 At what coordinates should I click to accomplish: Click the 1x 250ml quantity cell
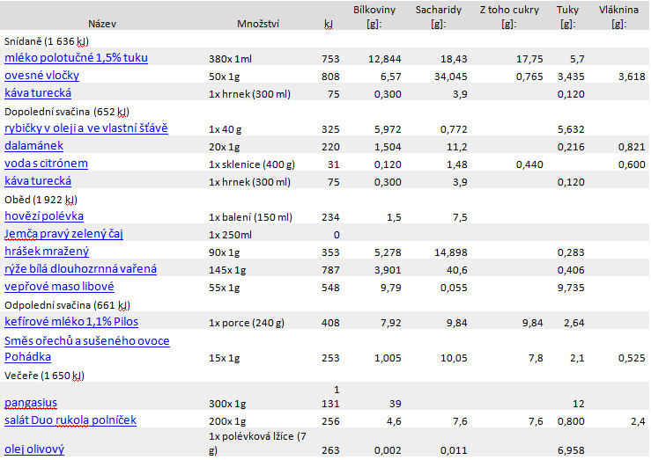pyautogui.click(x=230, y=235)
